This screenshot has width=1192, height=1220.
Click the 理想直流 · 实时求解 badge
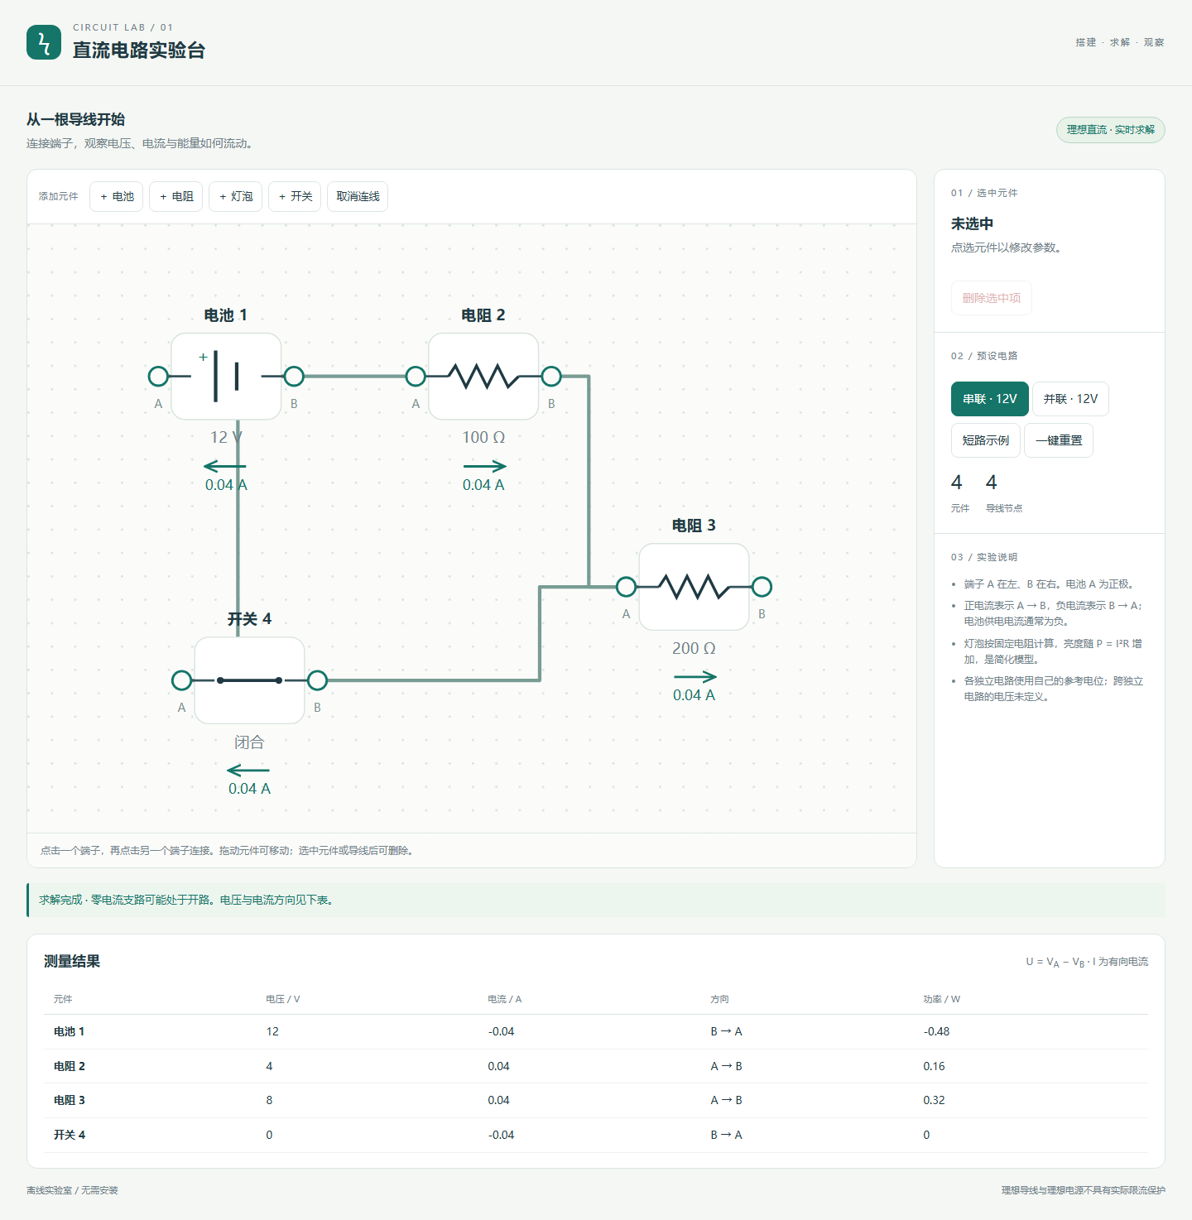pyautogui.click(x=1110, y=130)
